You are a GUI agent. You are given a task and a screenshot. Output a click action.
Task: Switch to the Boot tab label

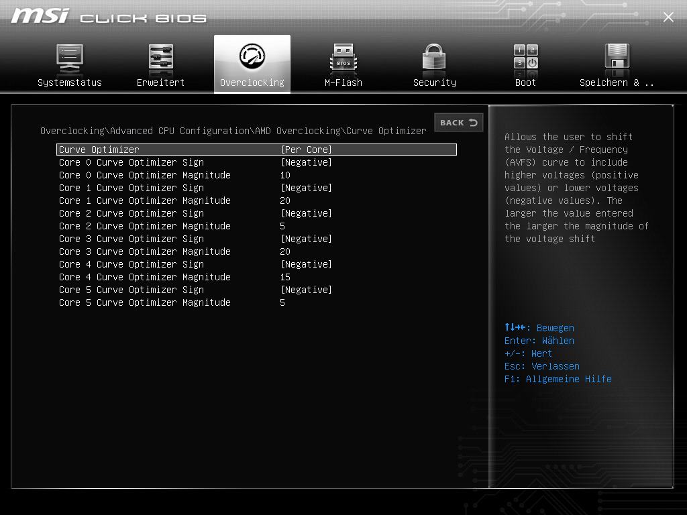coord(526,82)
